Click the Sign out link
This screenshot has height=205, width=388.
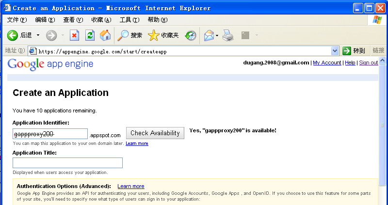point(369,63)
